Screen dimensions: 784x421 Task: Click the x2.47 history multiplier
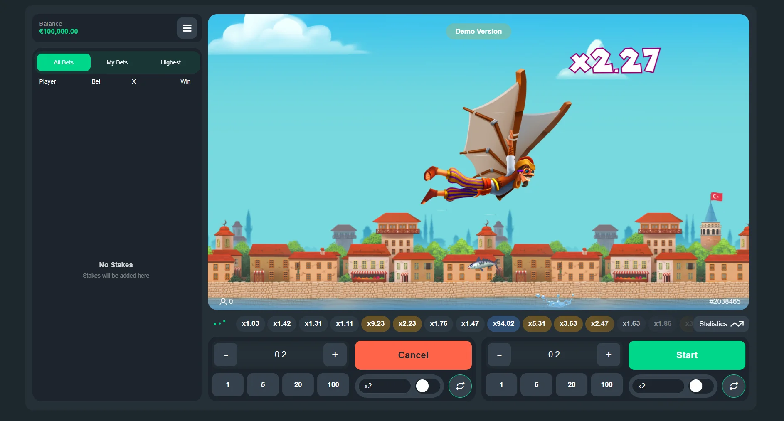600,324
